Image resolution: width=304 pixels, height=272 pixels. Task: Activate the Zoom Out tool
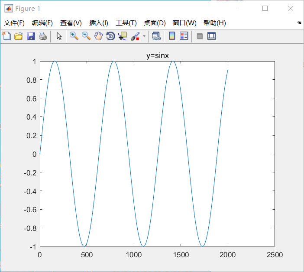pos(86,36)
